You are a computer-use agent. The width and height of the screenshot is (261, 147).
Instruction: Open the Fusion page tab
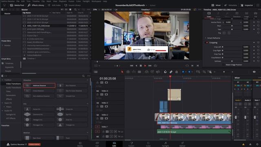[131, 144]
